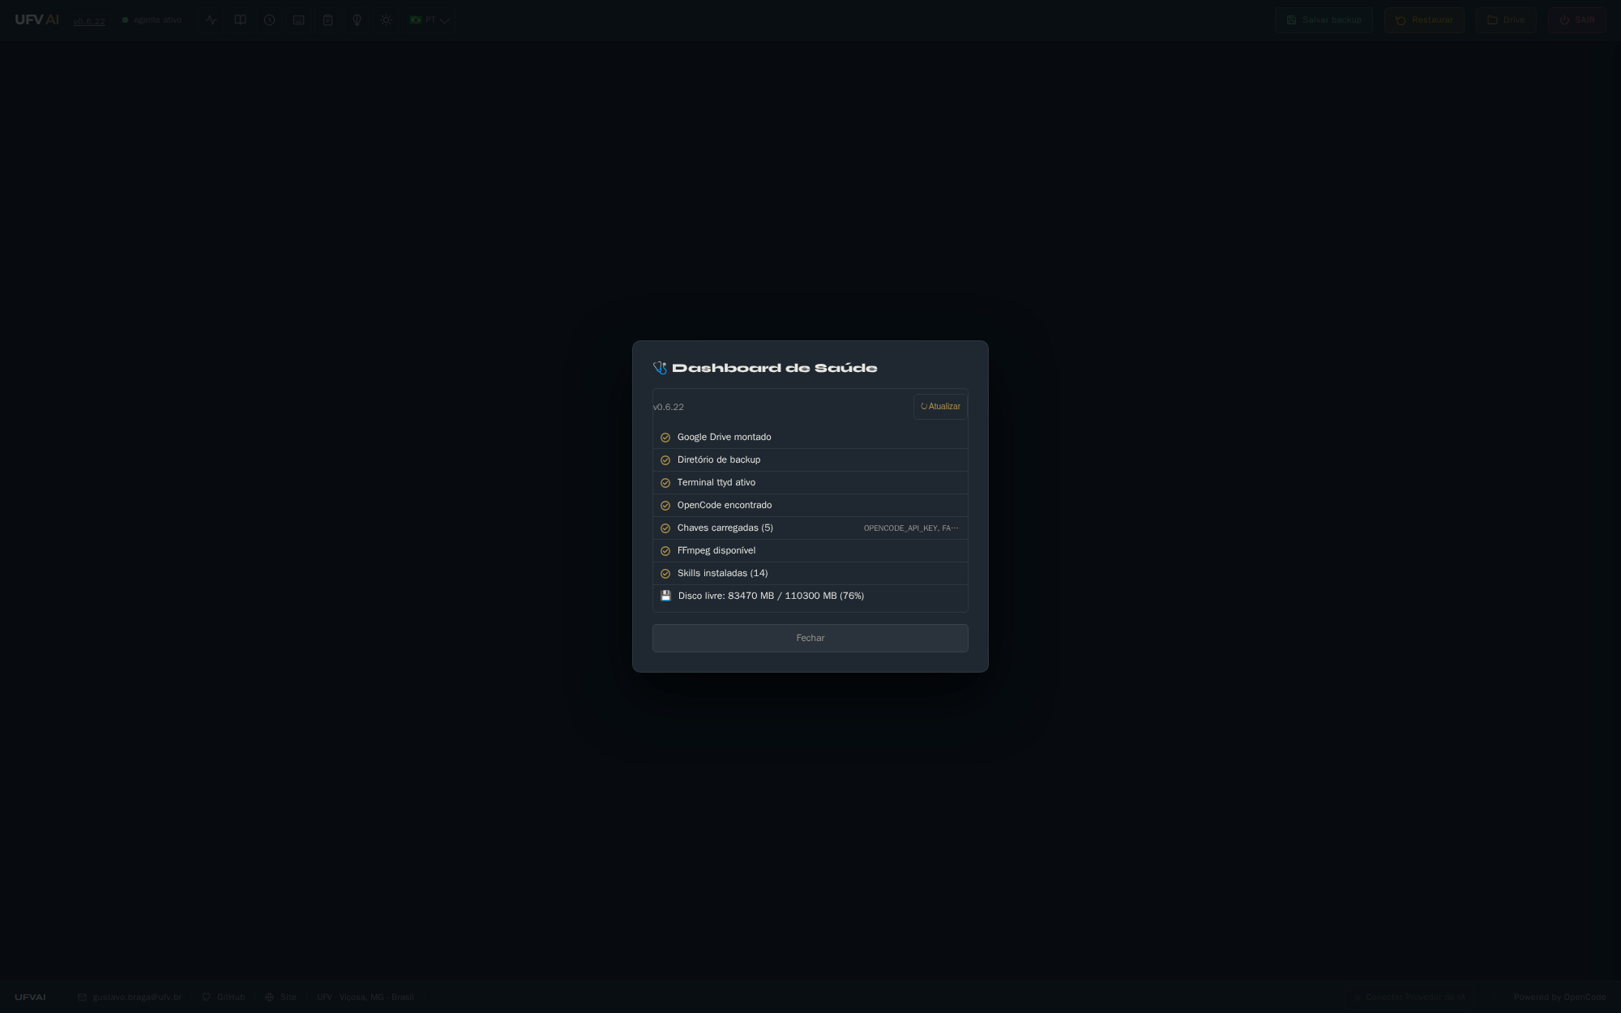Click the clock history icon in the toolbar
This screenshot has height=1013, width=1621.
(x=269, y=20)
